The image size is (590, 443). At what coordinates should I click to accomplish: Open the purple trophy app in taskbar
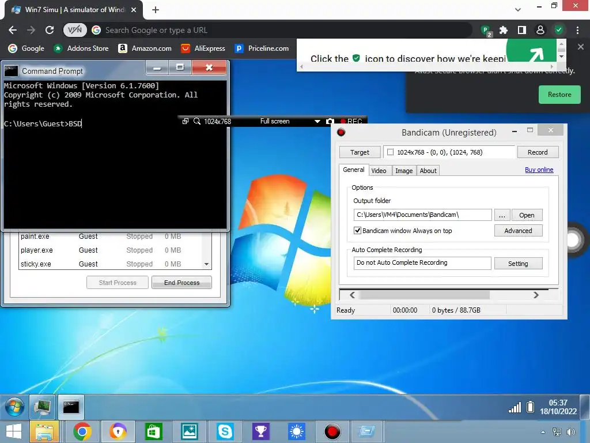point(261,431)
